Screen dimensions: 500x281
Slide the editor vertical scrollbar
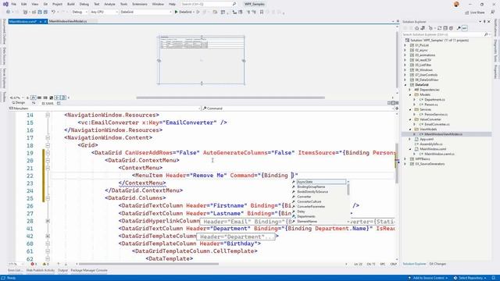[x=397, y=163]
